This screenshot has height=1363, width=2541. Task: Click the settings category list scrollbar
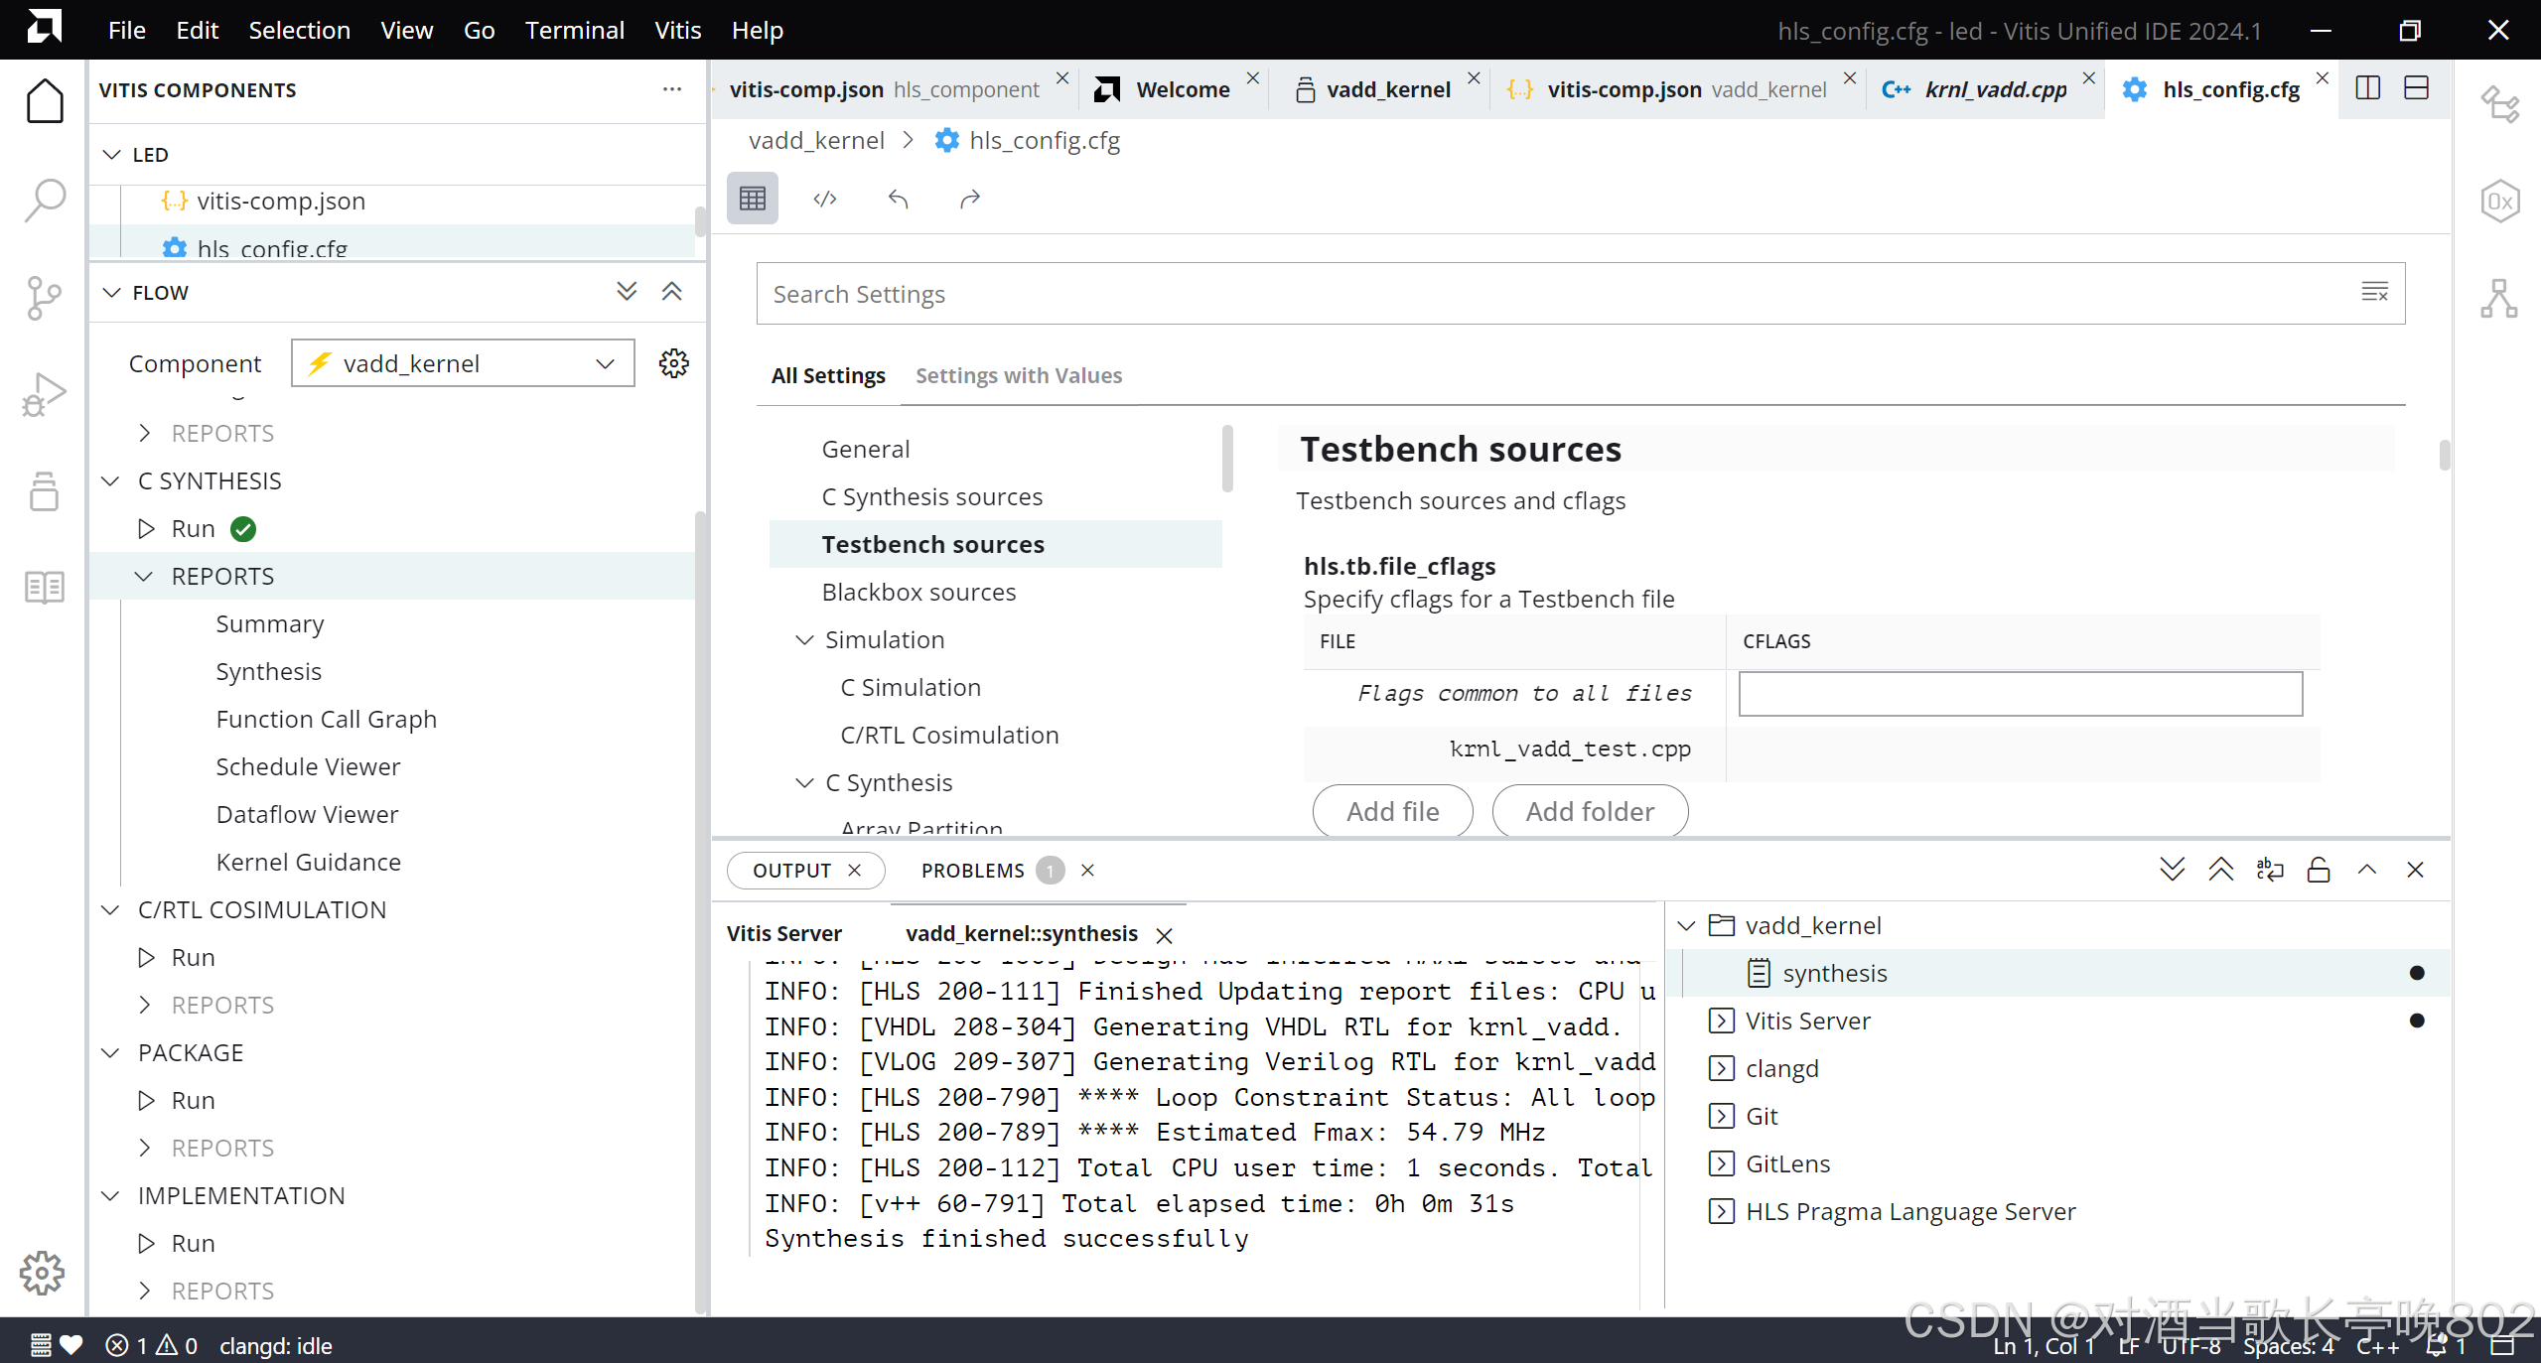(x=1227, y=459)
